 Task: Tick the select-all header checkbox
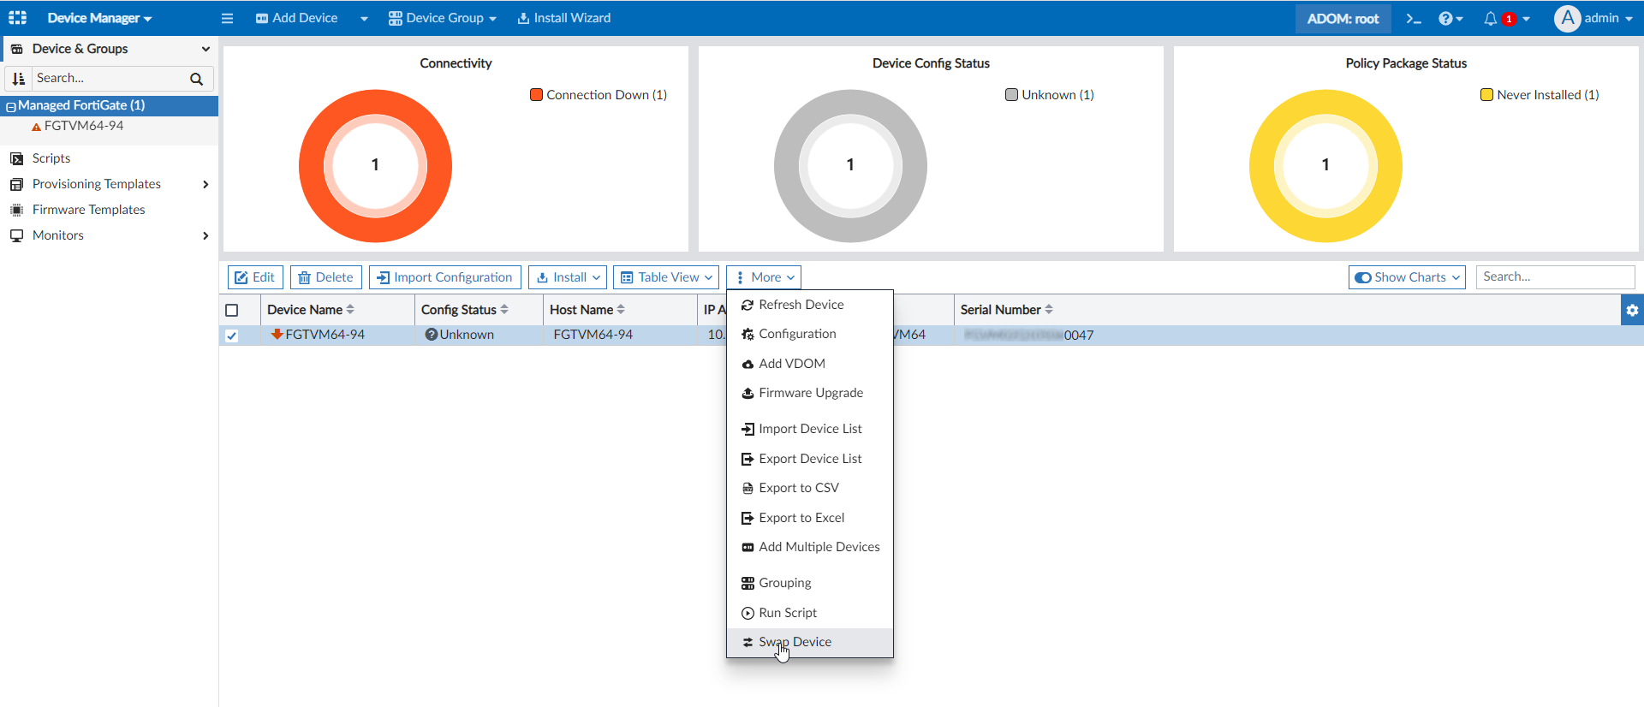[x=232, y=311]
